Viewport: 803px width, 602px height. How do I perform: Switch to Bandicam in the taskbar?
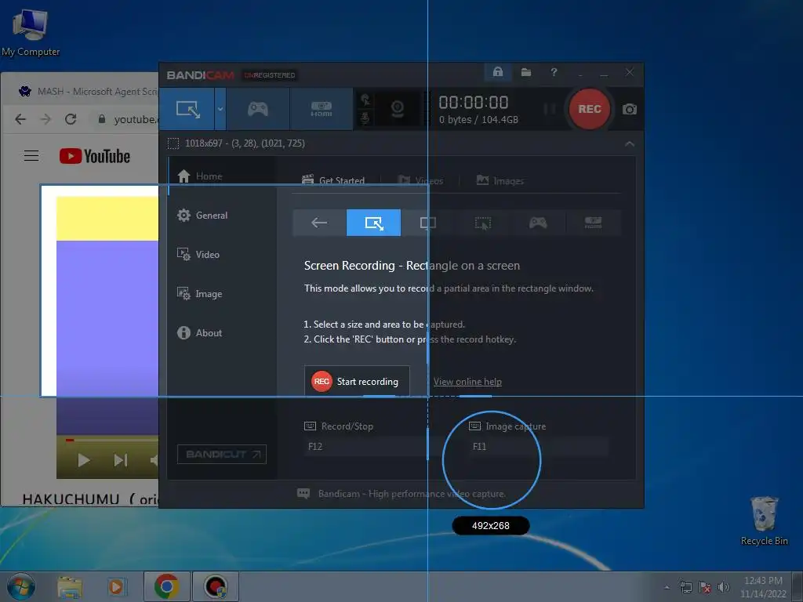(x=216, y=586)
